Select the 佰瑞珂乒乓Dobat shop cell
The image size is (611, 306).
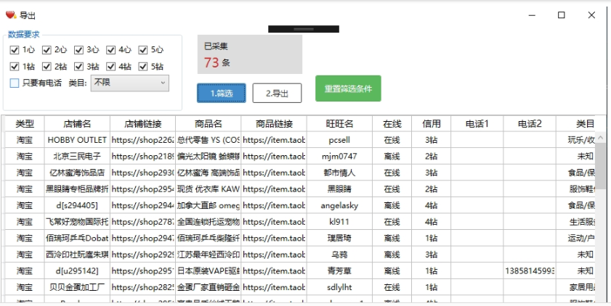click(x=77, y=238)
